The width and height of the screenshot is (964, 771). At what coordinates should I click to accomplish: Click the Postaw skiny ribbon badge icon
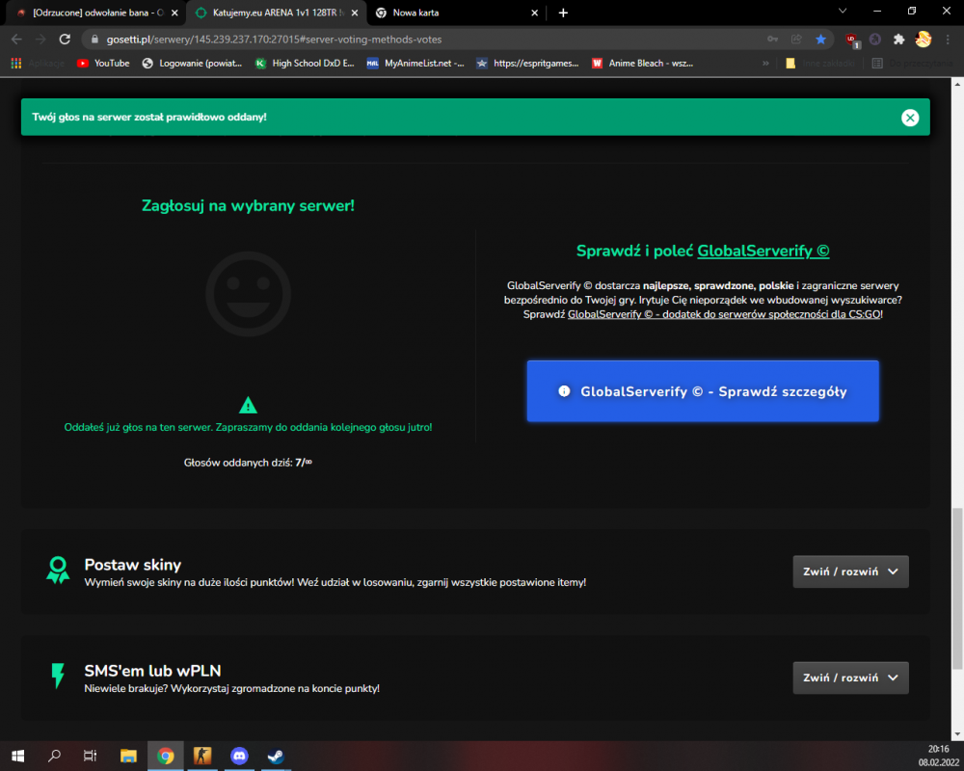[x=58, y=570]
